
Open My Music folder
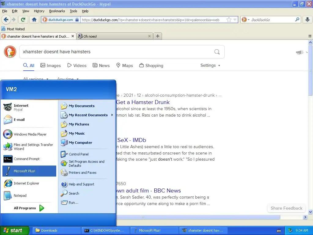point(87,133)
